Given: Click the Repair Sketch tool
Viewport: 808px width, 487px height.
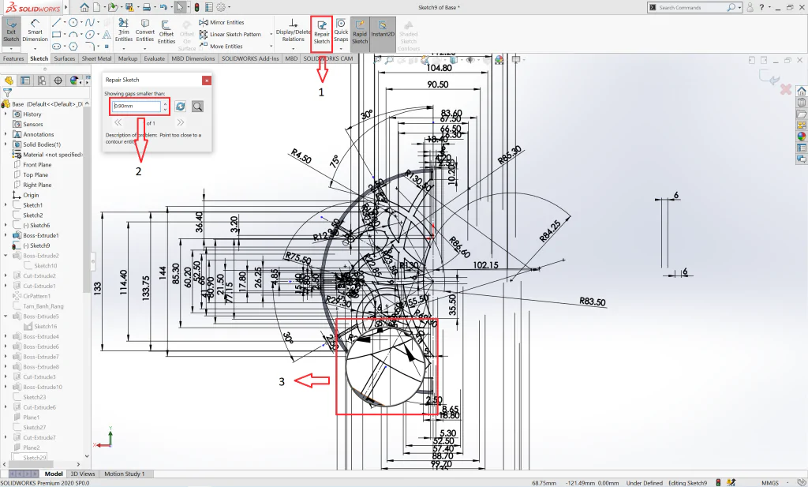Looking at the screenshot, I should coord(322,32).
